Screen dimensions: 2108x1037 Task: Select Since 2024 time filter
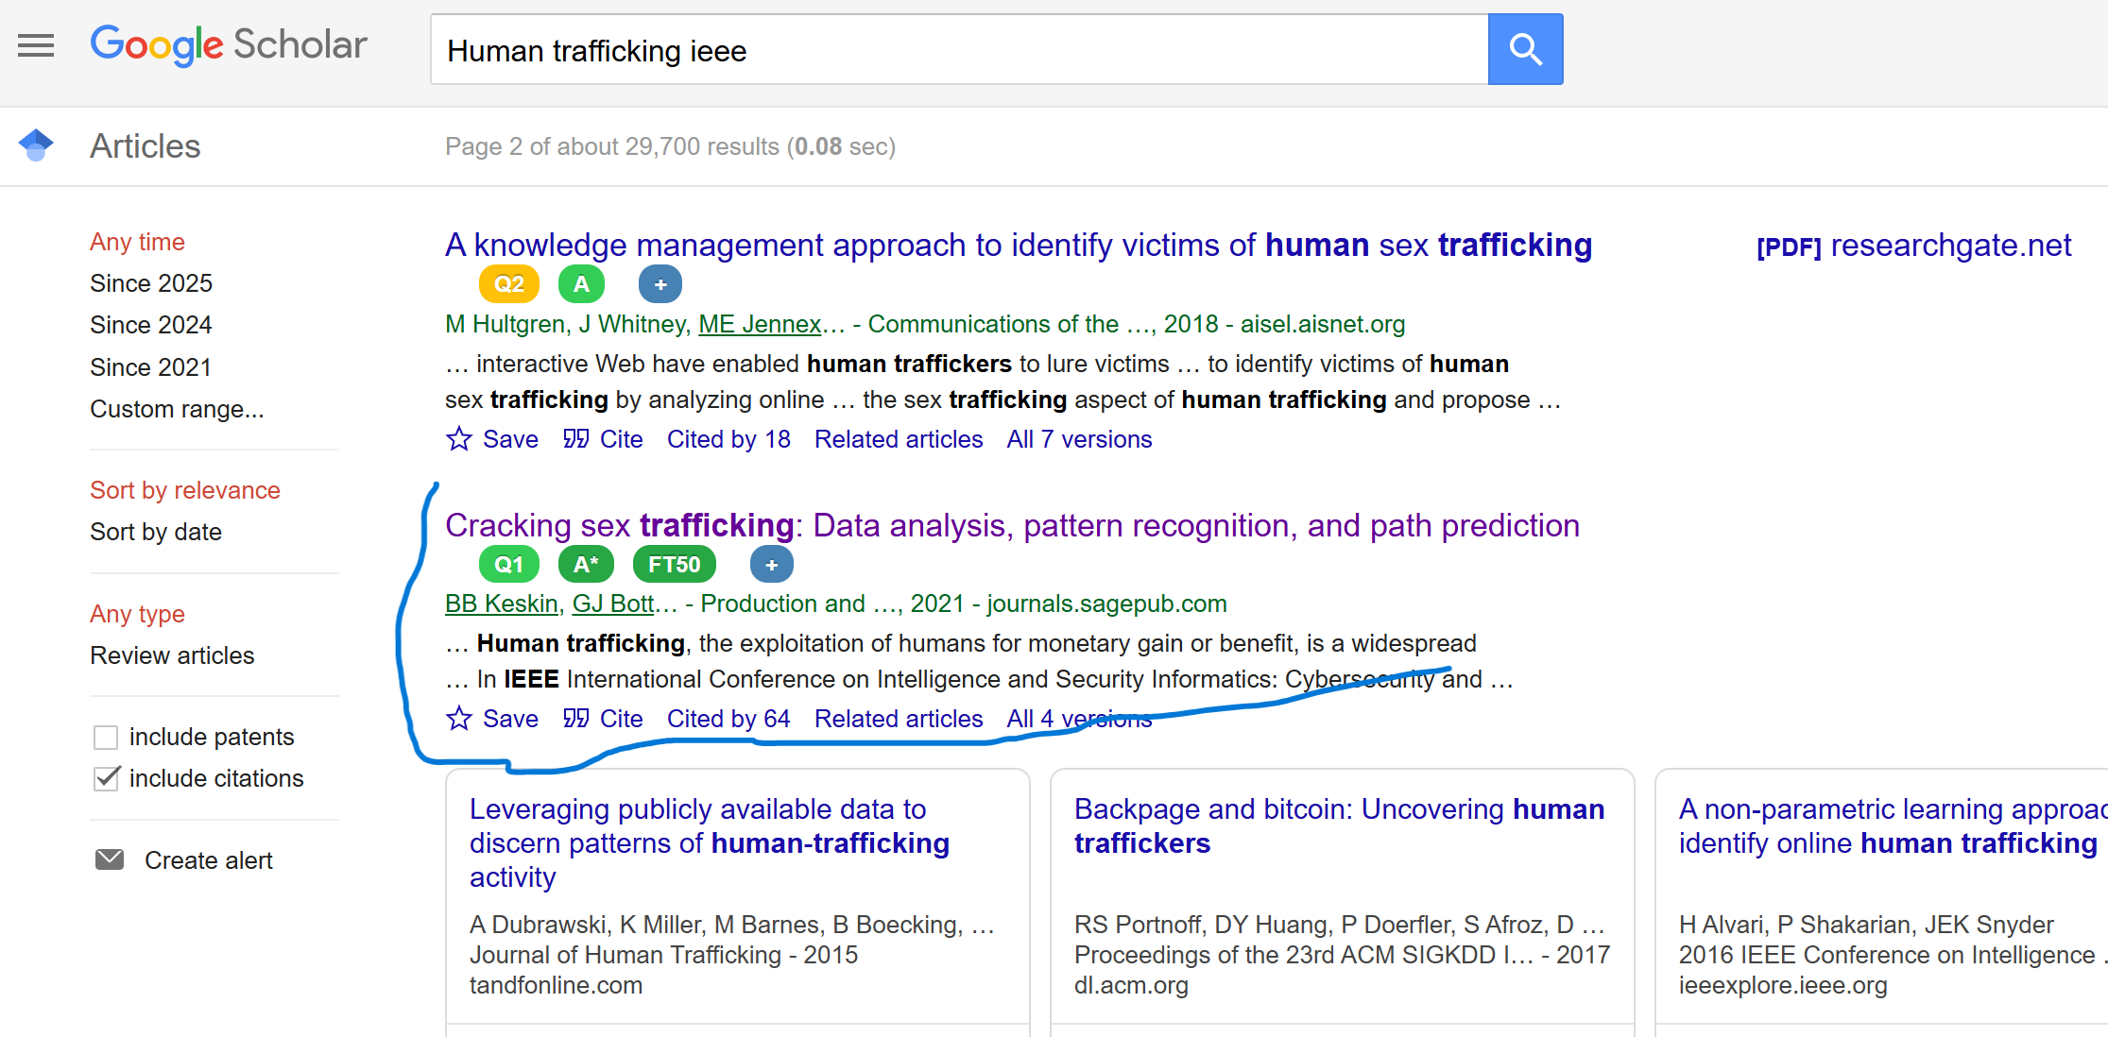(x=150, y=325)
